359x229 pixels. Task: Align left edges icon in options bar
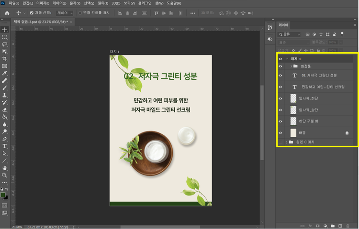coord(120,13)
